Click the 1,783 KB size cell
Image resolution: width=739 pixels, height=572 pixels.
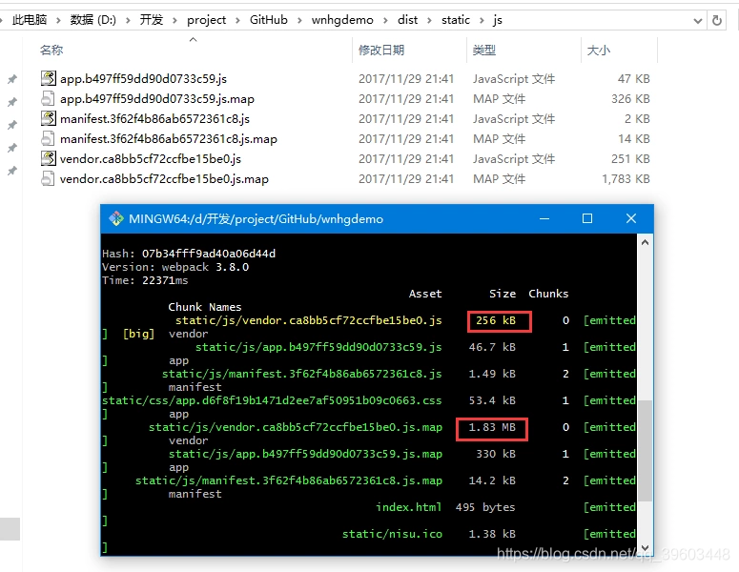[x=626, y=178]
